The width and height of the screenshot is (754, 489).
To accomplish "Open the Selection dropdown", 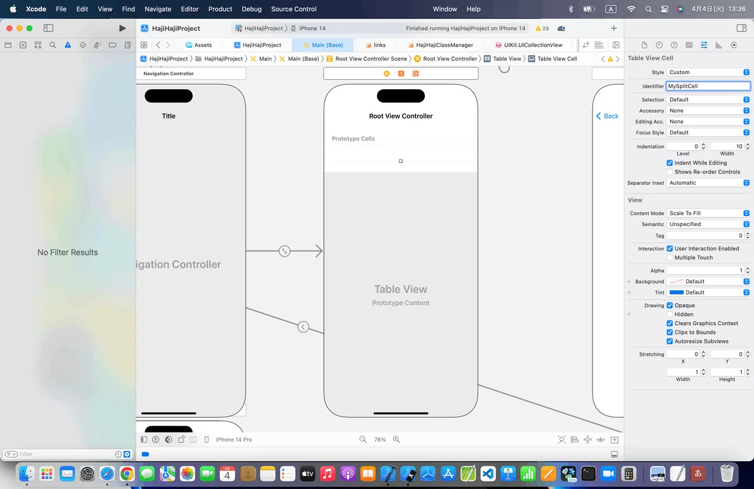I will point(708,100).
